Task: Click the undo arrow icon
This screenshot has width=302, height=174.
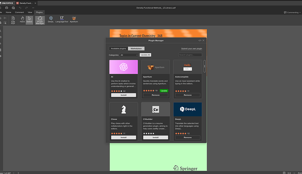Action: click(20, 8)
